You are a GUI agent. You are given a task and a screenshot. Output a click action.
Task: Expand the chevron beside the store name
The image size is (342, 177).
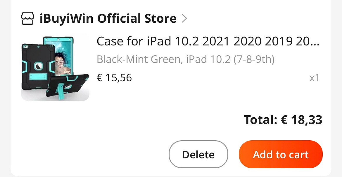coord(184,19)
